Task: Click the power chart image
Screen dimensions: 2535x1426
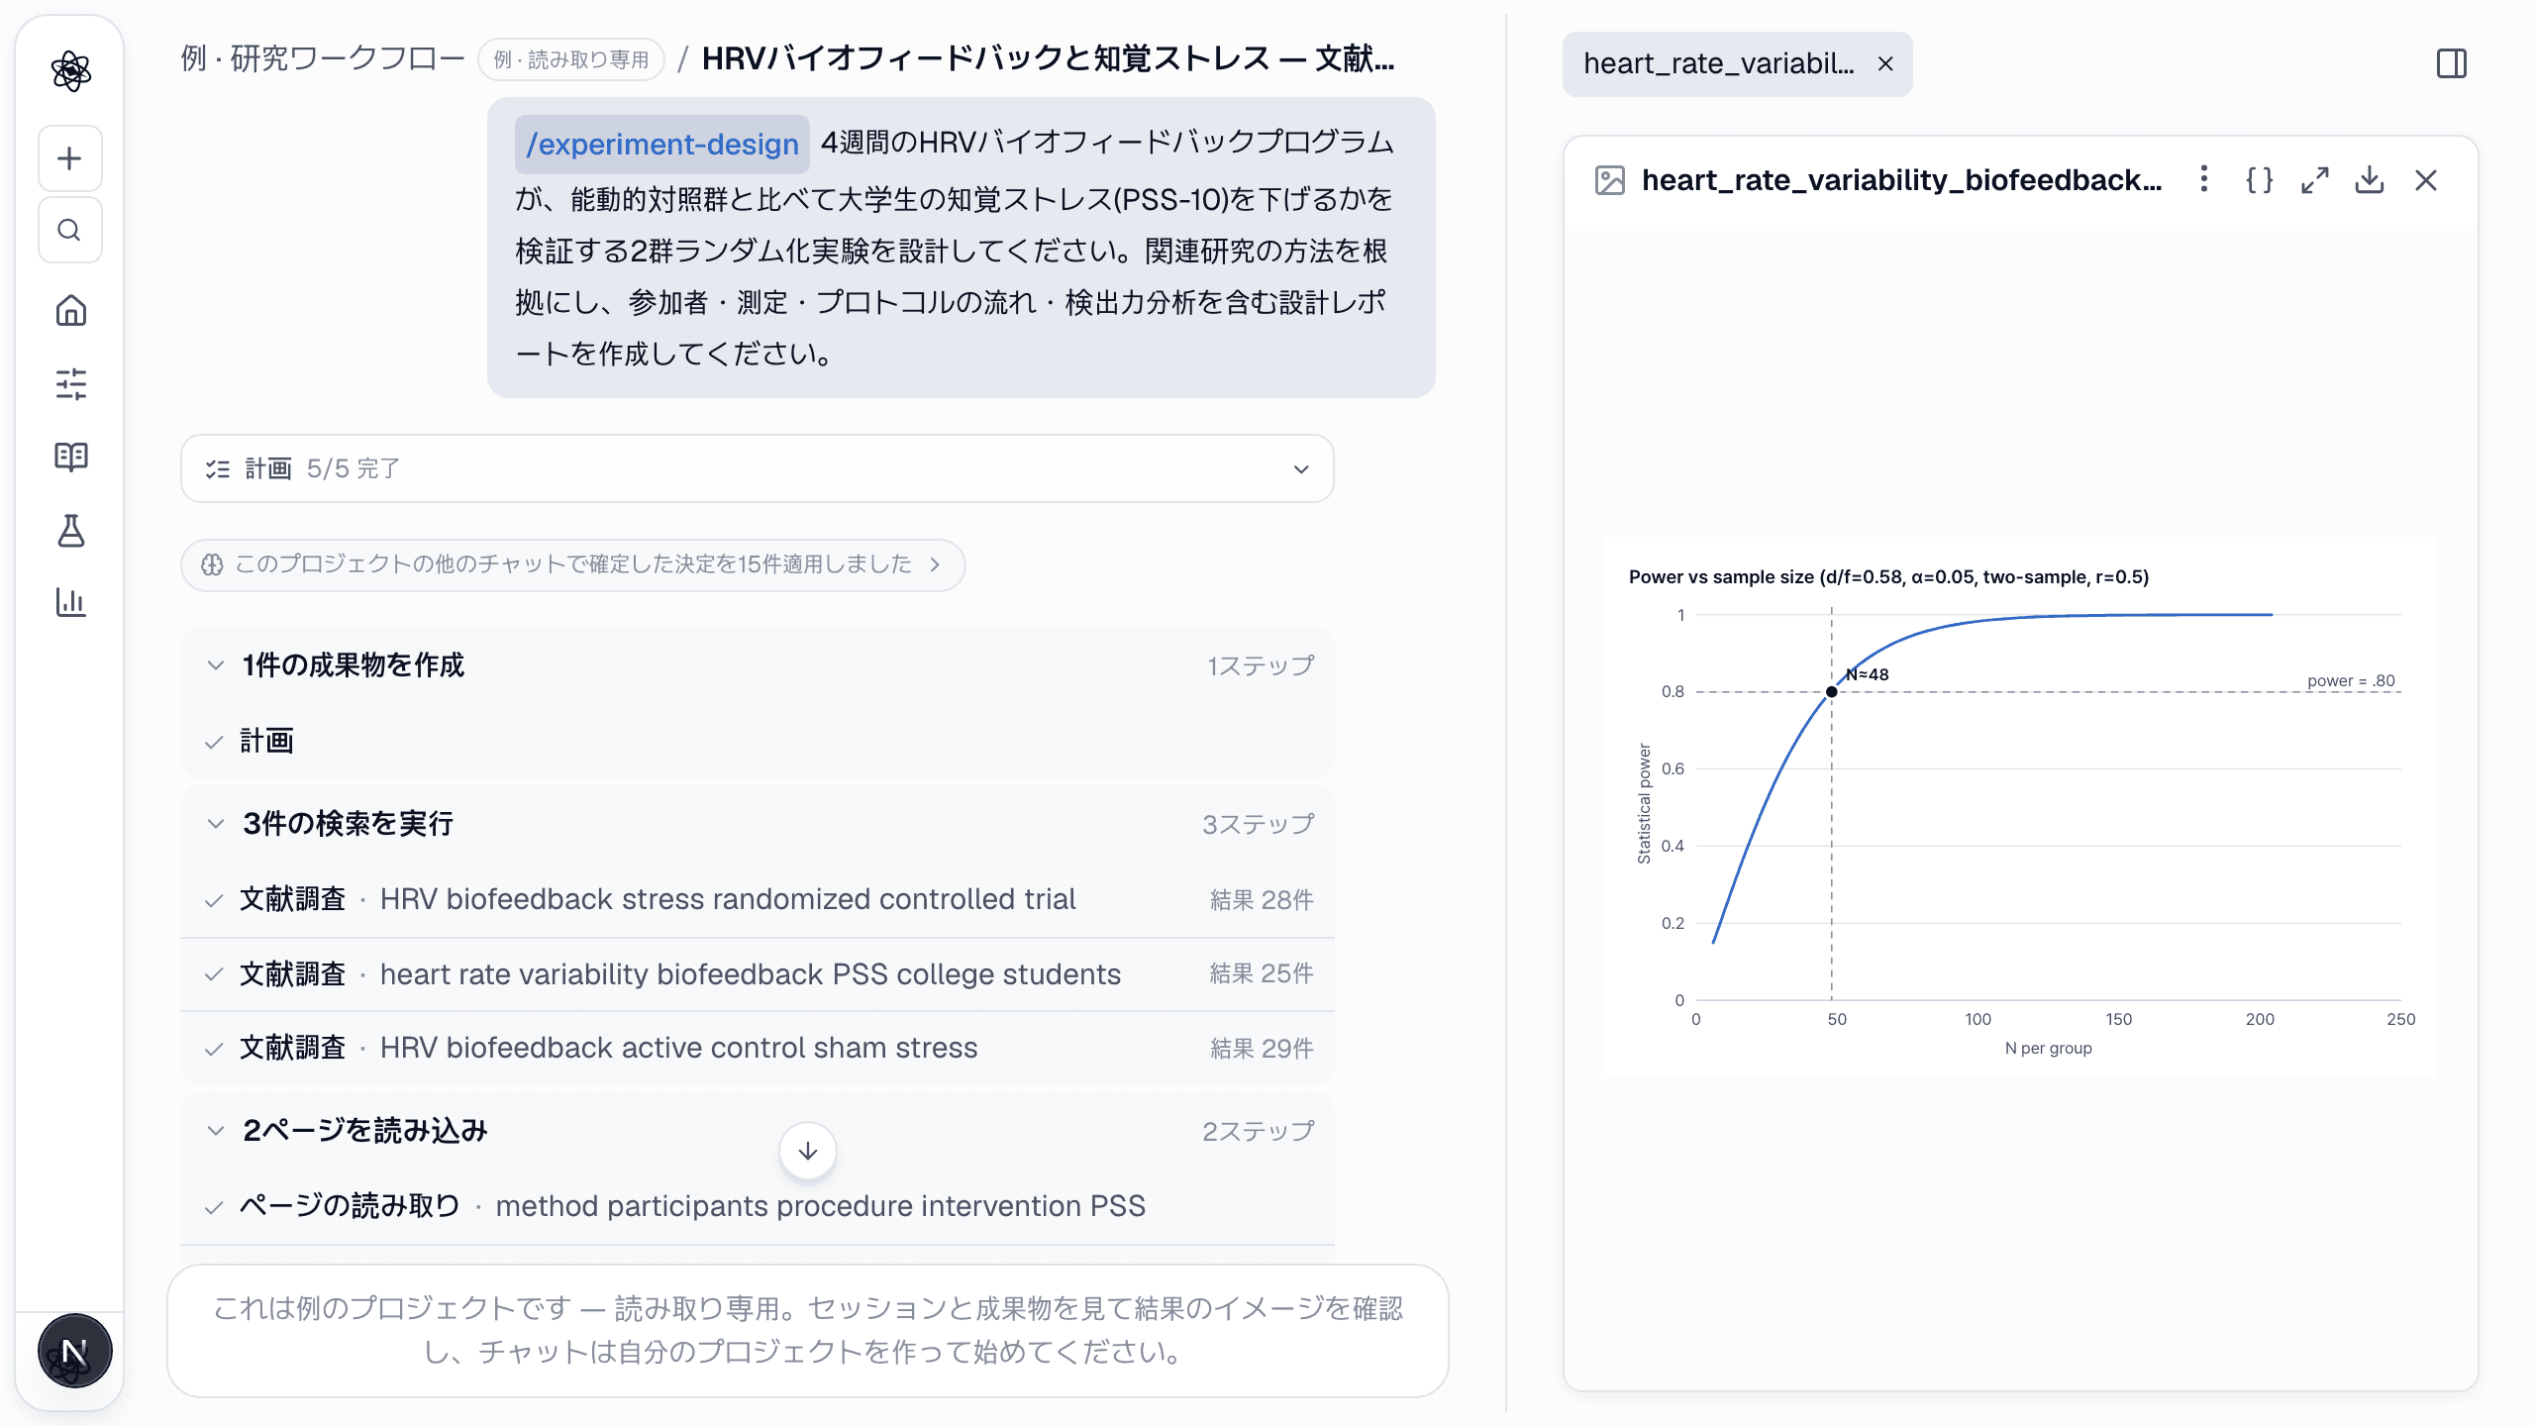Action: point(2020,807)
